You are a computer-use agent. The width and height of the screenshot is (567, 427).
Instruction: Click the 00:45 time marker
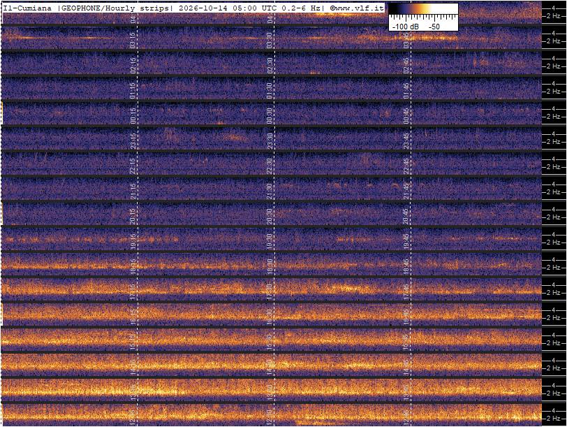coord(406,116)
